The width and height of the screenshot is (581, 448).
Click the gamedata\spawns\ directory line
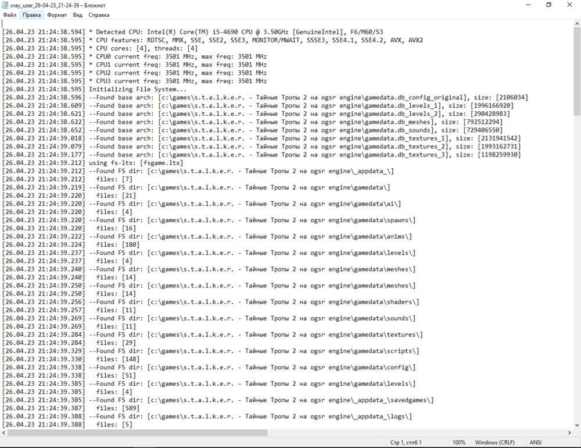tap(209, 220)
